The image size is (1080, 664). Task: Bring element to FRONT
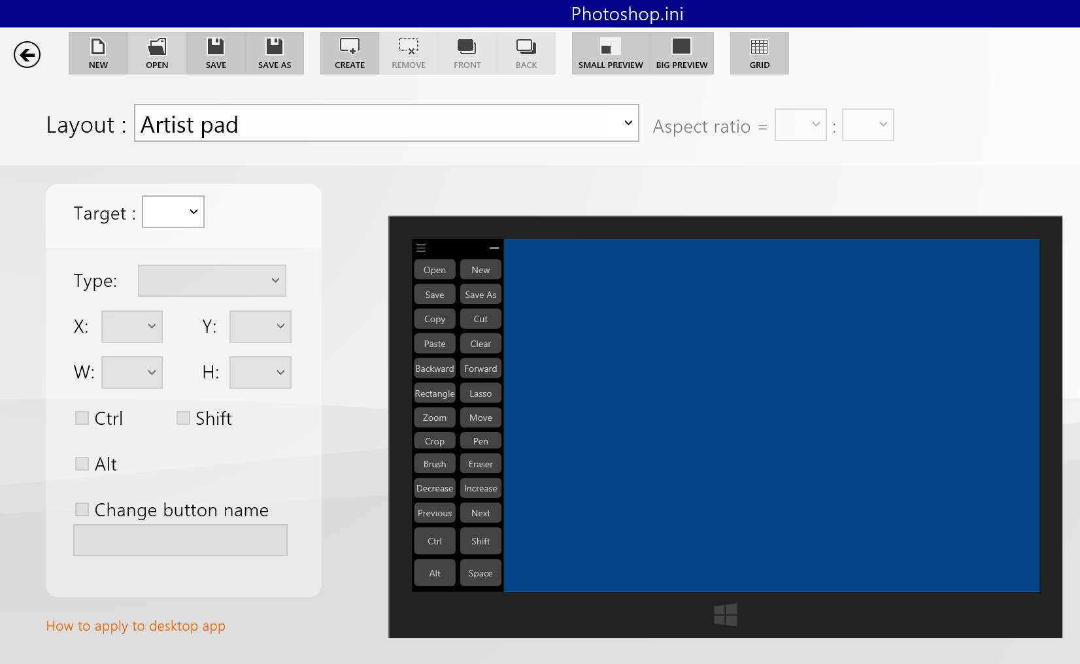point(467,53)
